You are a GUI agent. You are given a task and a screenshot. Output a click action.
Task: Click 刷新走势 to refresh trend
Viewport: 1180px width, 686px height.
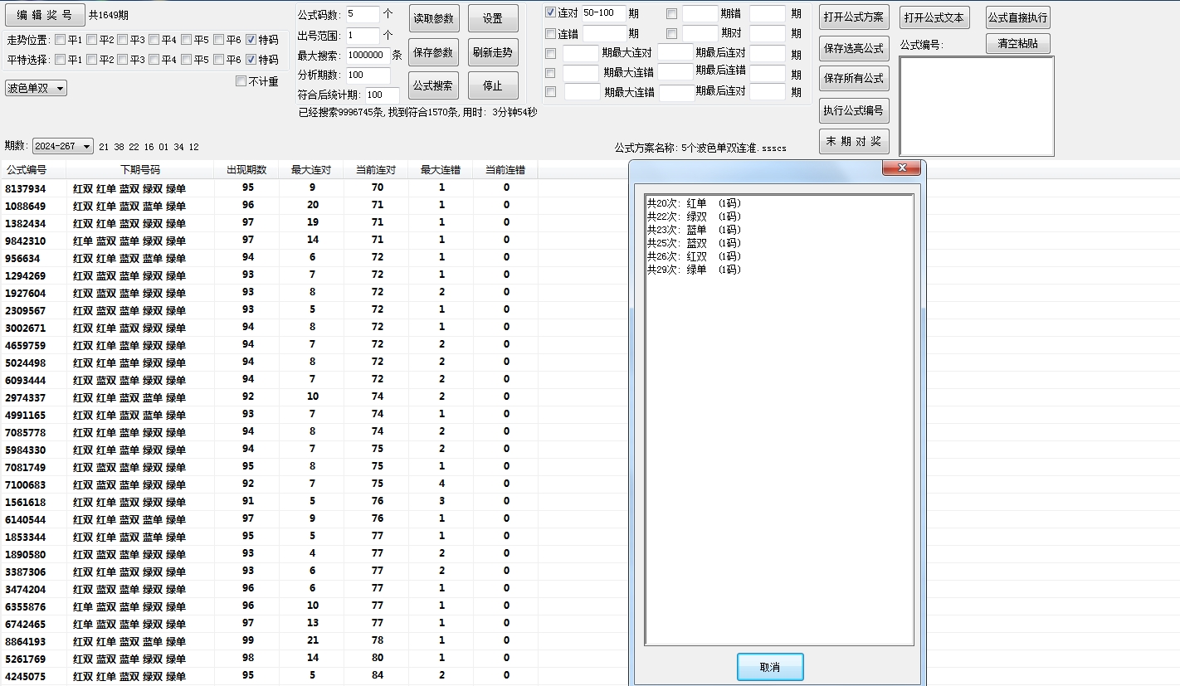pyautogui.click(x=493, y=52)
